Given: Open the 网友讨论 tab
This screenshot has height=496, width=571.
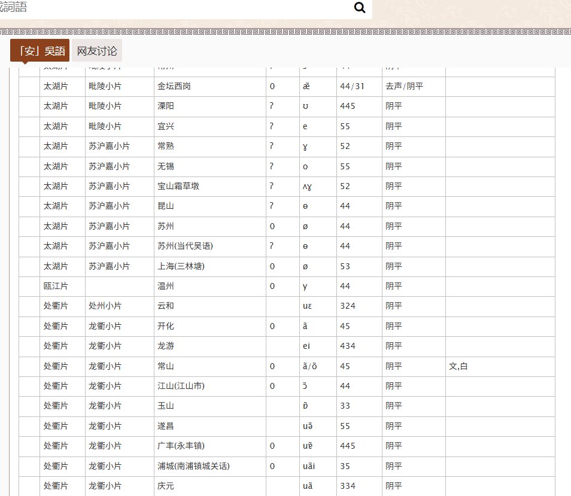Looking at the screenshot, I should coord(97,51).
